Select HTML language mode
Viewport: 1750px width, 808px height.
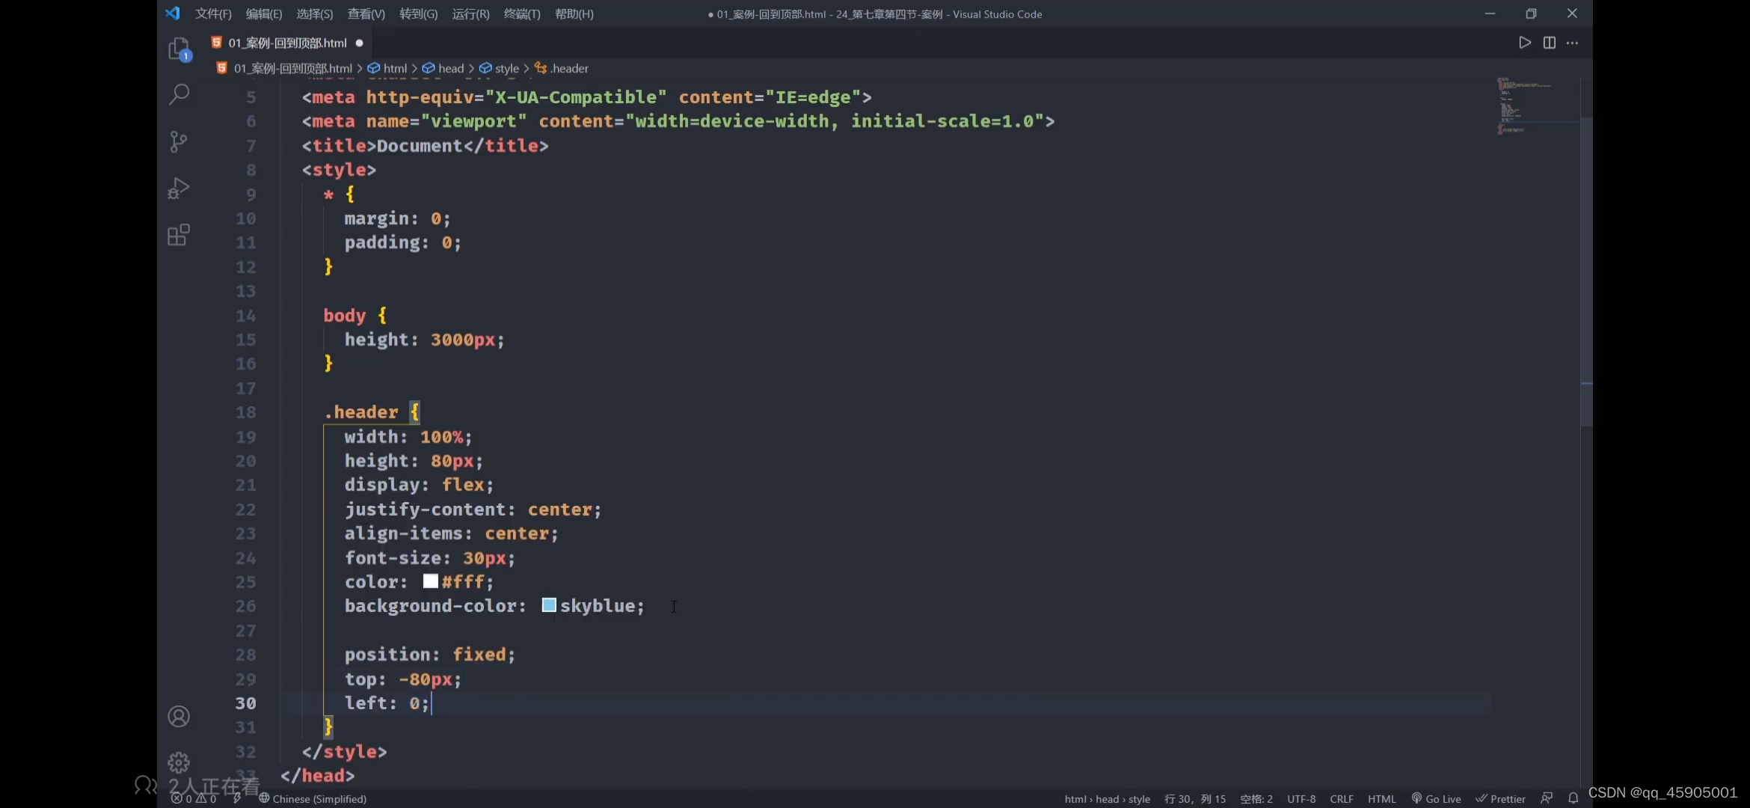point(1381,798)
